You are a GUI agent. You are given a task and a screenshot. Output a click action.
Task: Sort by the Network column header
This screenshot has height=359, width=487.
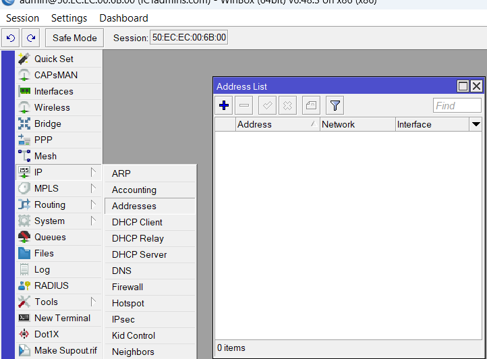click(357, 124)
